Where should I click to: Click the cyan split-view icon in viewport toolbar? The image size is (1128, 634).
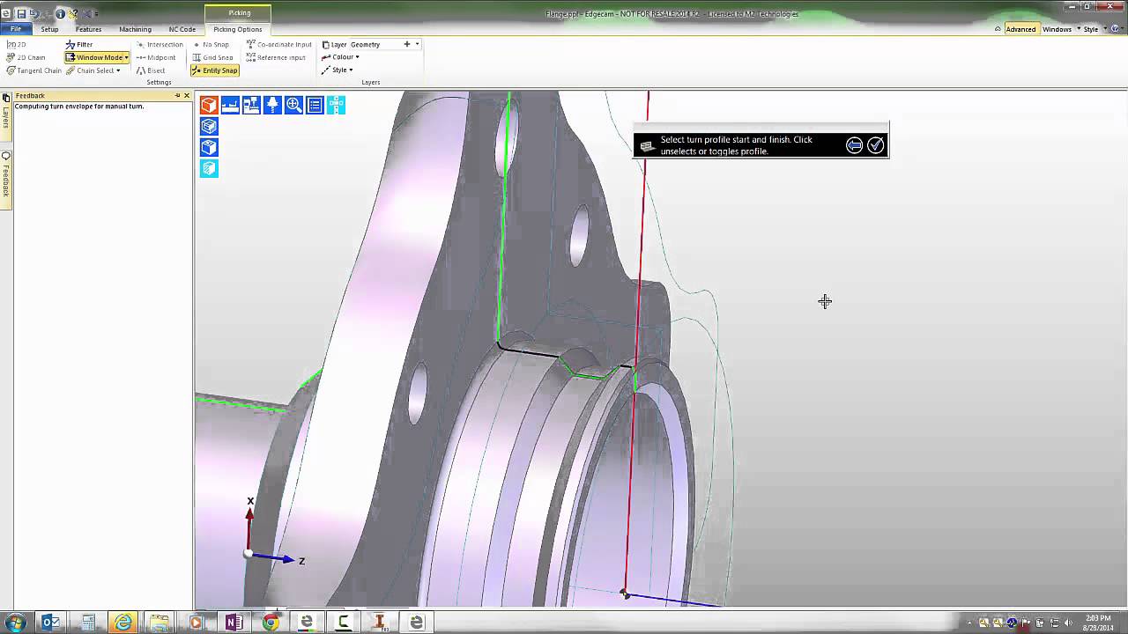pyautogui.click(x=336, y=106)
